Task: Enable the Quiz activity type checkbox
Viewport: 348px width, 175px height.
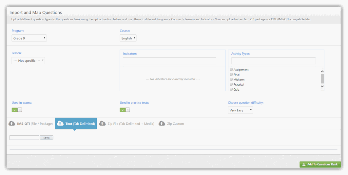Action: (x=231, y=89)
